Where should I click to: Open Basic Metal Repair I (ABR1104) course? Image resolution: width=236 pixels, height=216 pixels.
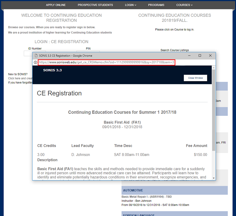point(146,197)
